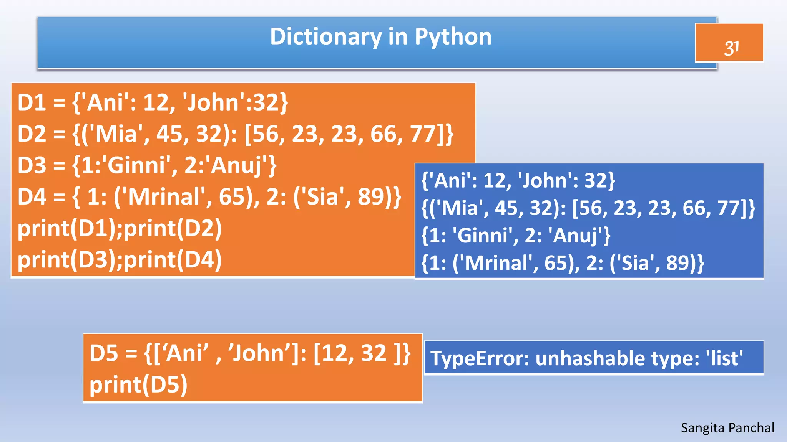This screenshot has width=787, height=442.
Task: Click the slide number 31 box
Action: [x=729, y=43]
